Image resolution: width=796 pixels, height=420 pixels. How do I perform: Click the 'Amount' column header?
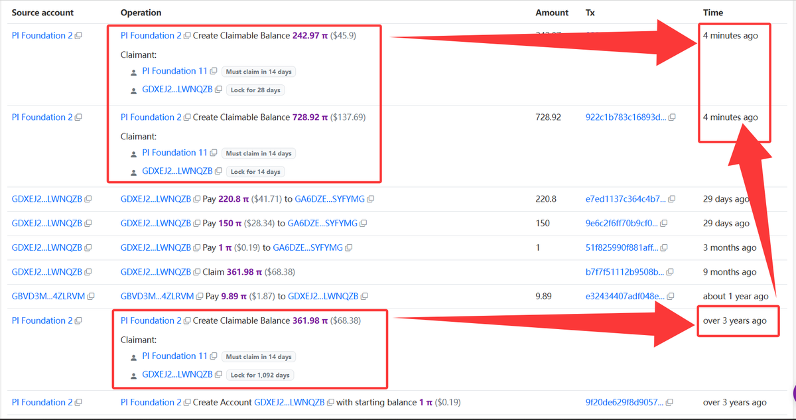tap(552, 13)
